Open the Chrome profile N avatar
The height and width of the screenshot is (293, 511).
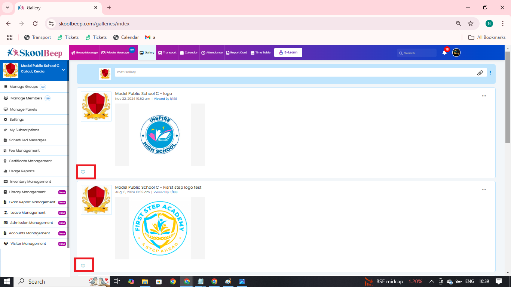click(x=489, y=24)
